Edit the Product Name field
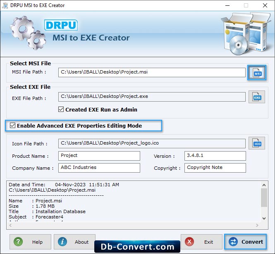The image size is (275, 254). point(99,156)
